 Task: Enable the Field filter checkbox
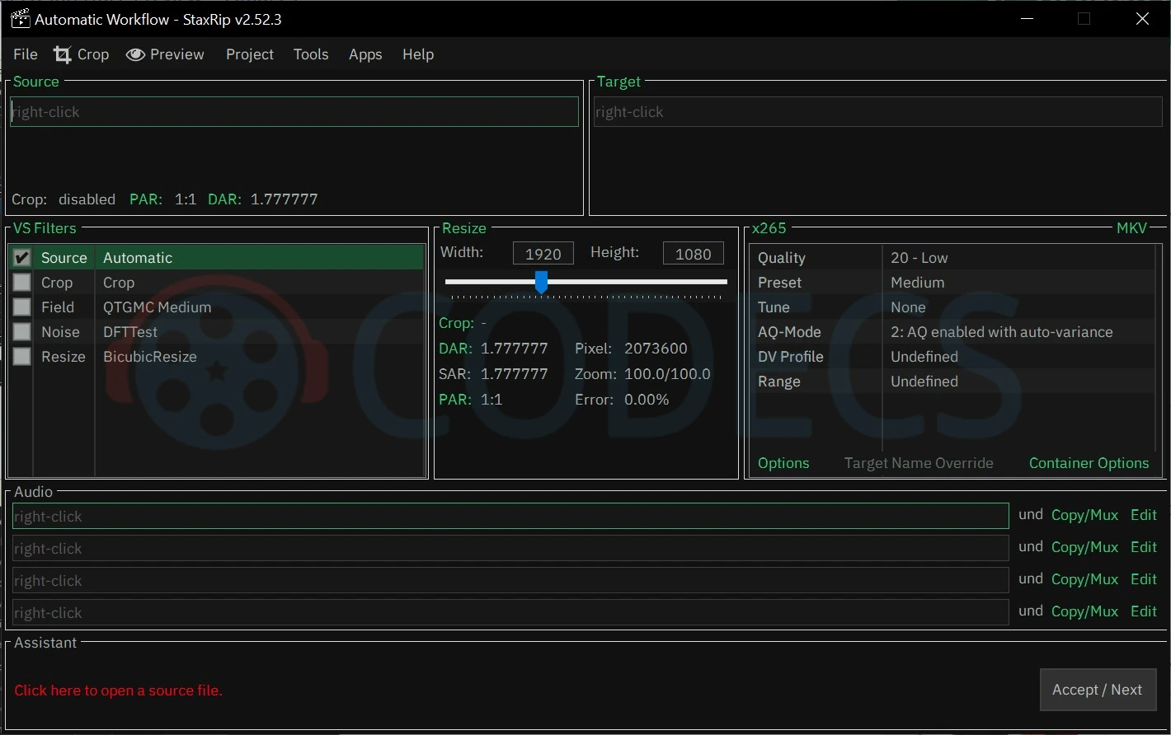[21, 307]
